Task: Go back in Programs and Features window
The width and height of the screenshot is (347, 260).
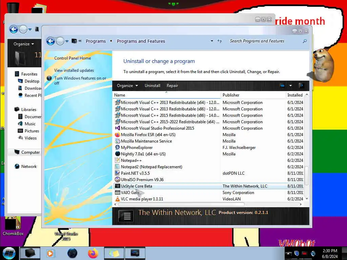Action: (51, 41)
